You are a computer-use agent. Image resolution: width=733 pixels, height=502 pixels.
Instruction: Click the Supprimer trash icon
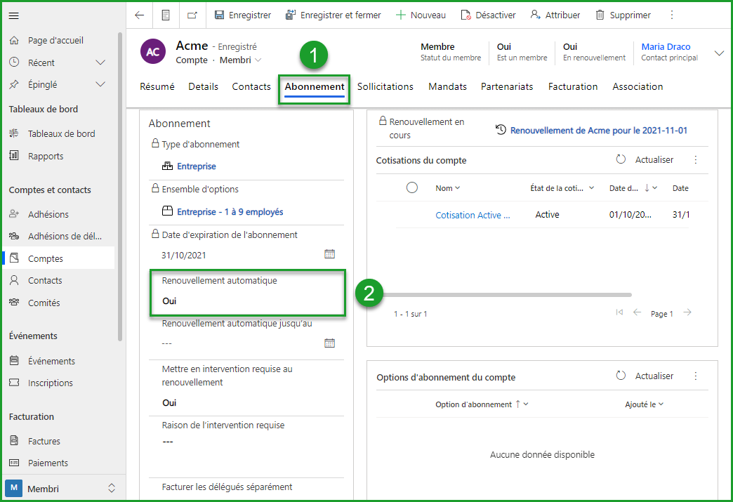[x=600, y=15]
